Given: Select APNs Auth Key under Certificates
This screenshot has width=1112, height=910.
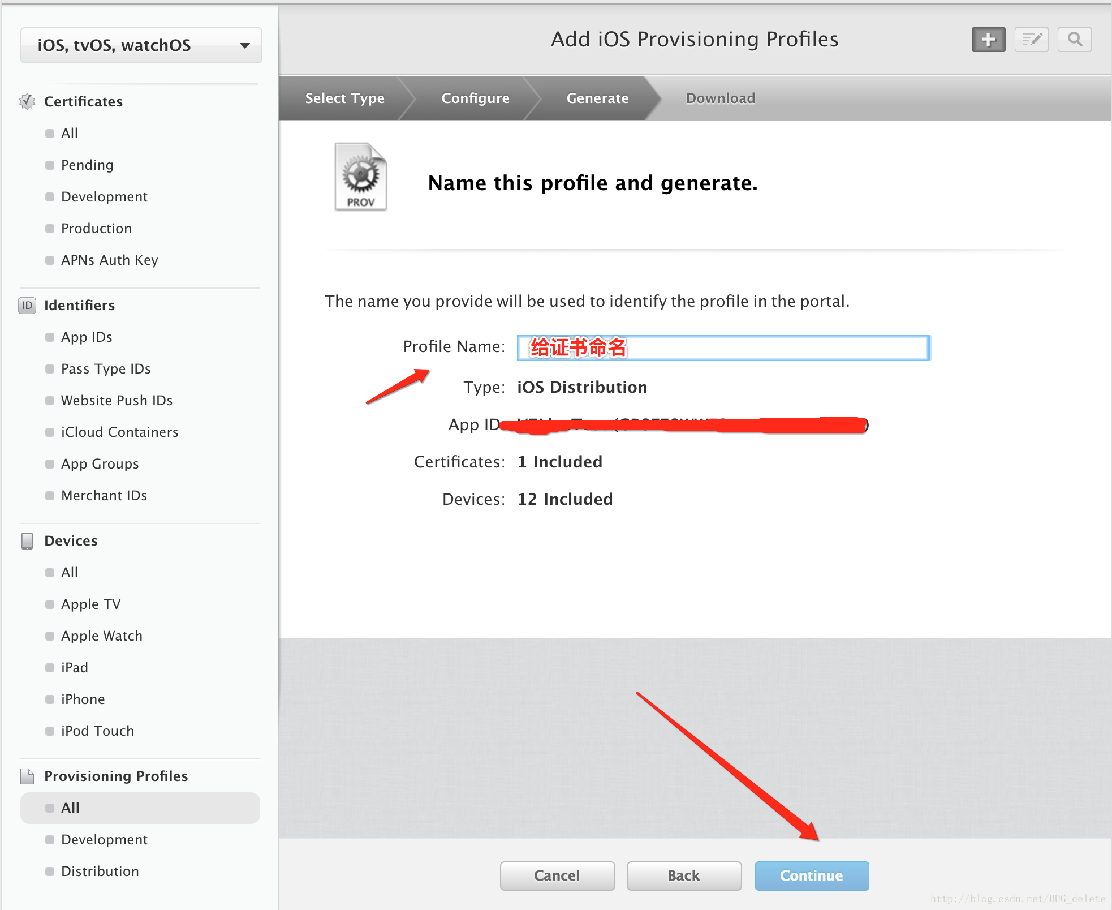Looking at the screenshot, I should pyautogui.click(x=109, y=260).
